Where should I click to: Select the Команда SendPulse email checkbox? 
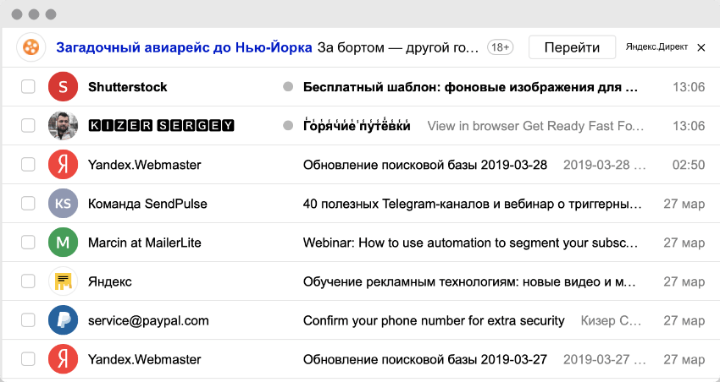point(28,204)
